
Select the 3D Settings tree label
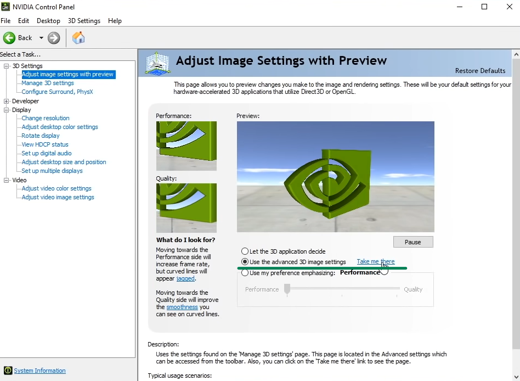(27, 66)
